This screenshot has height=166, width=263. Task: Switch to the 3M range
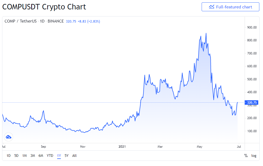click(x=33, y=156)
